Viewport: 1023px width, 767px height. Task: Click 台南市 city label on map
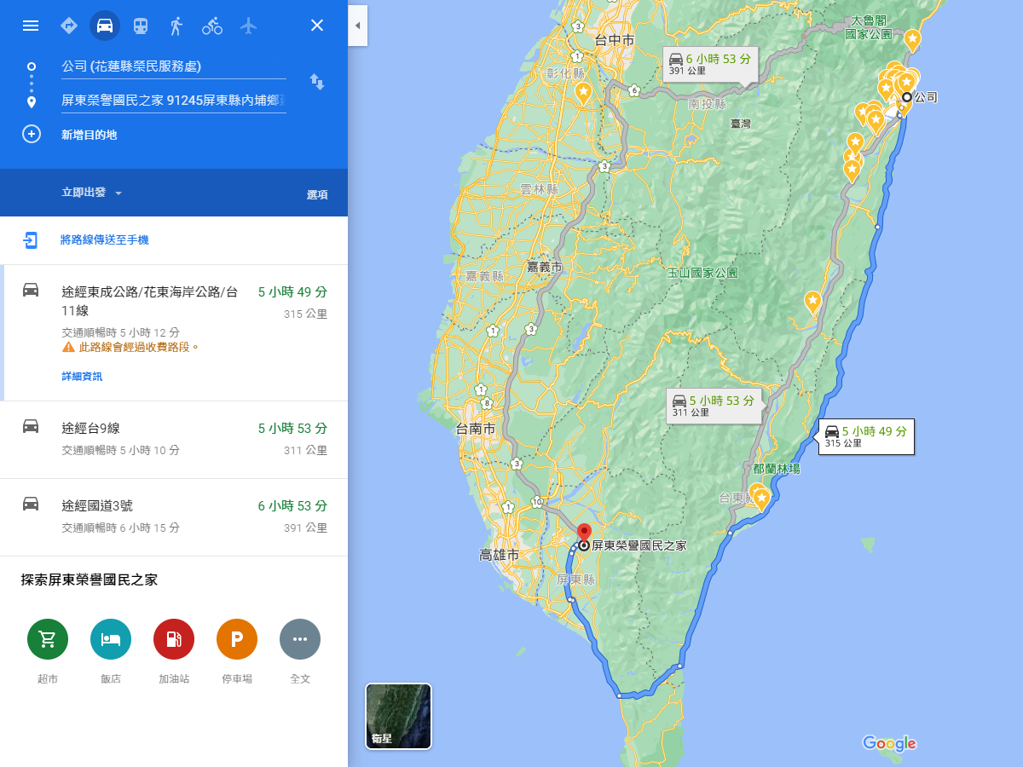pyautogui.click(x=477, y=430)
